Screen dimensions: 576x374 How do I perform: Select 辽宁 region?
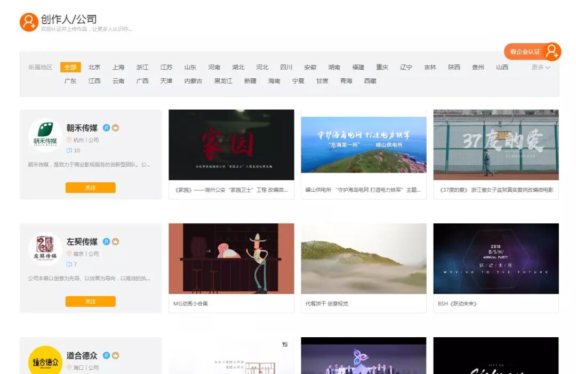point(406,67)
